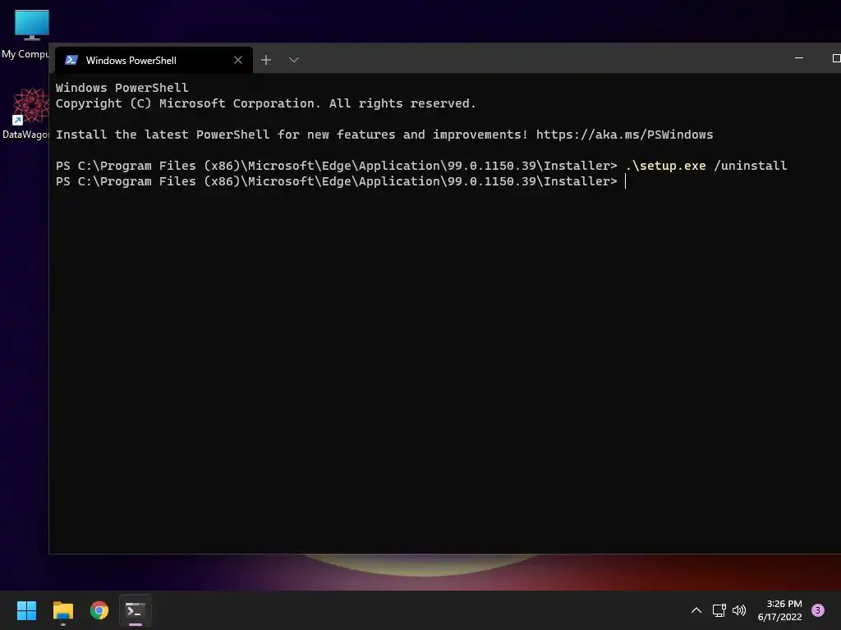
Task: Maximize the PowerShell terminal window
Action: pyautogui.click(x=836, y=58)
